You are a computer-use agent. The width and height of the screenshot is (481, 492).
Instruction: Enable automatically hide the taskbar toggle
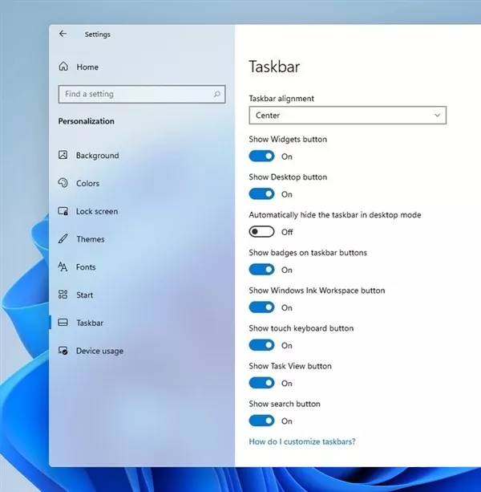point(261,232)
